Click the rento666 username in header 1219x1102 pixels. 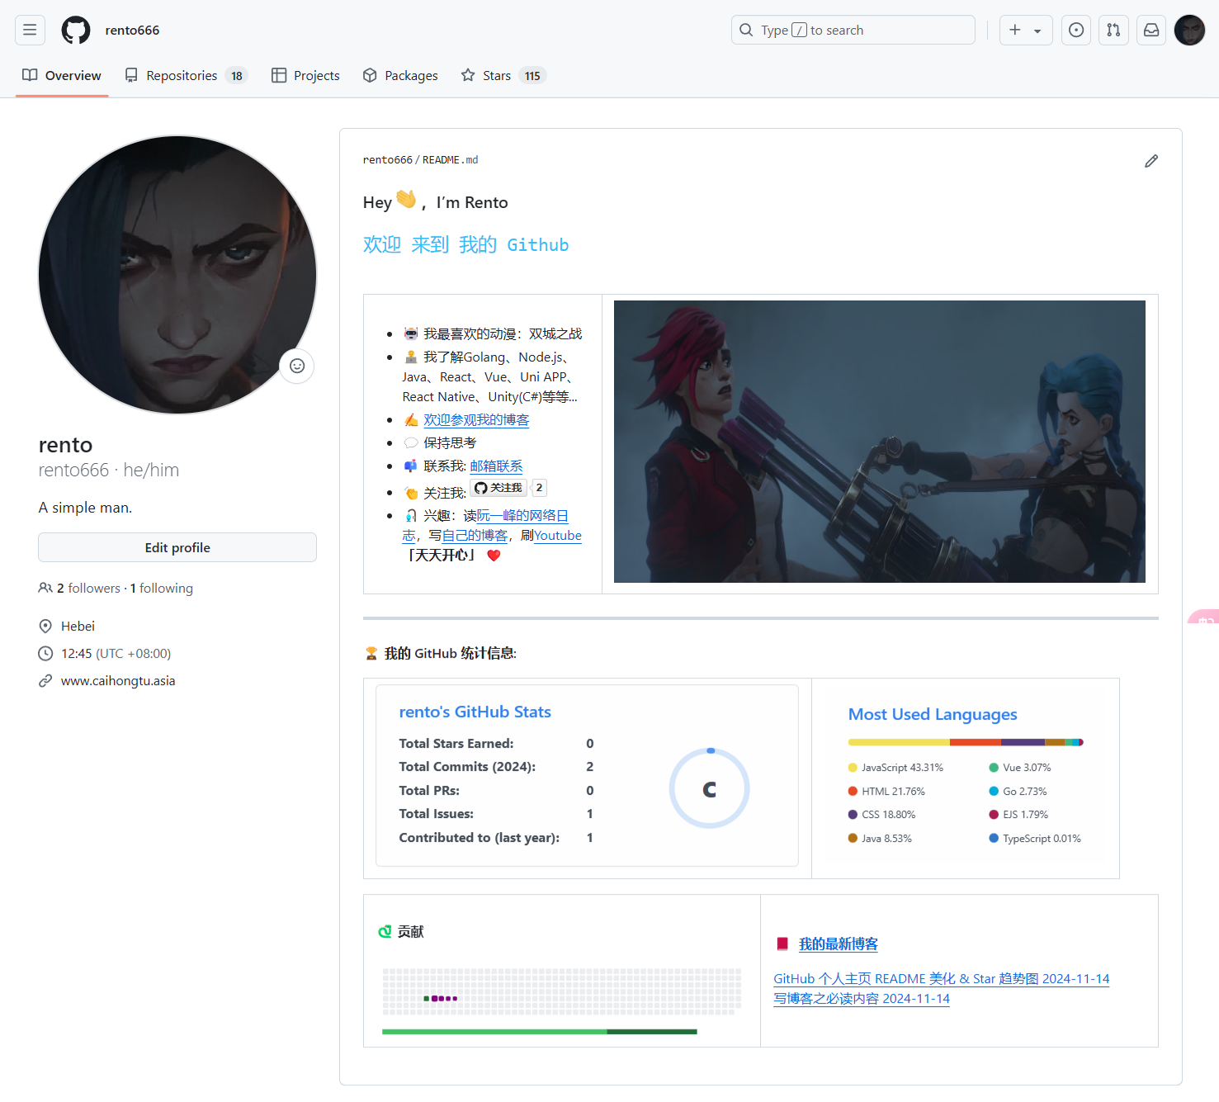[x=132, y=30]
